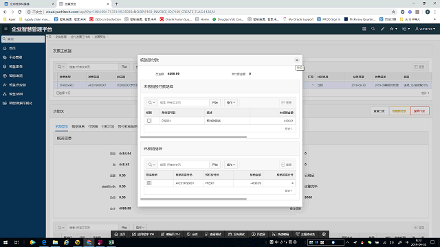
Task: Open File Explorer from the taskbar
Action: 55,242
